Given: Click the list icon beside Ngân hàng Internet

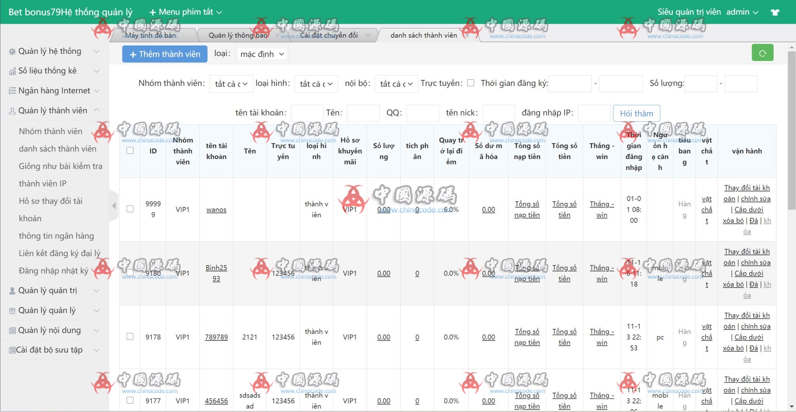Looking at the screenshot, I should (12, 91).
